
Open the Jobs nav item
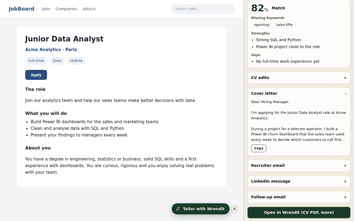pyautogui.click(x=46, y=9)
